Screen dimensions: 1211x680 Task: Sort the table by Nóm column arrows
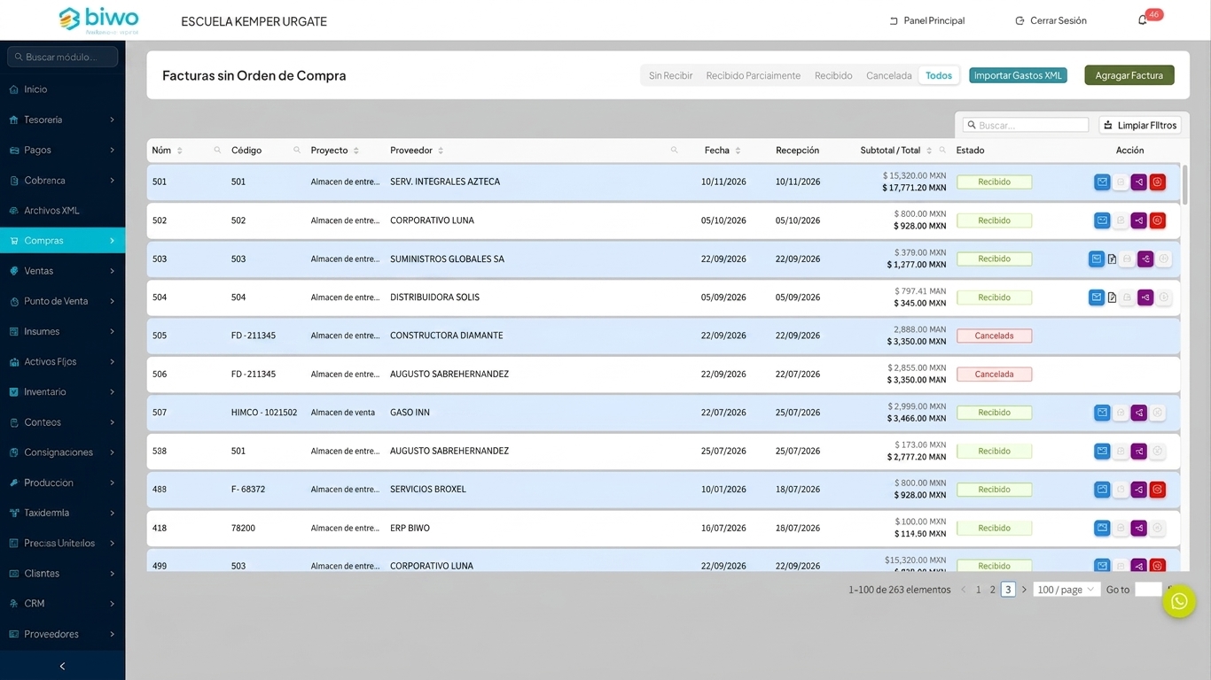pyautogui.click(x=179, y=151)
